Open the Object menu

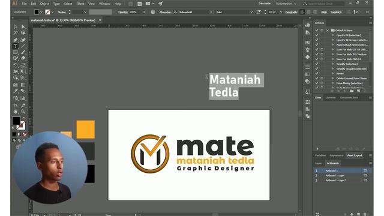(44, 4)
